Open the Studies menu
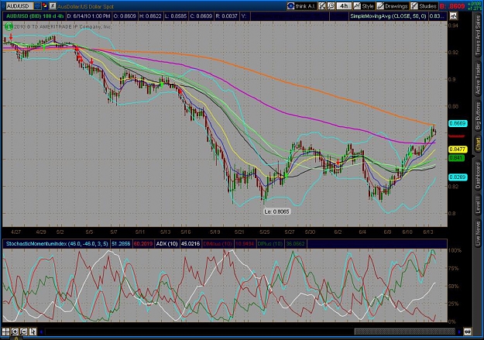484x340 pixels. pyautogui.click(x=424, y=6)
